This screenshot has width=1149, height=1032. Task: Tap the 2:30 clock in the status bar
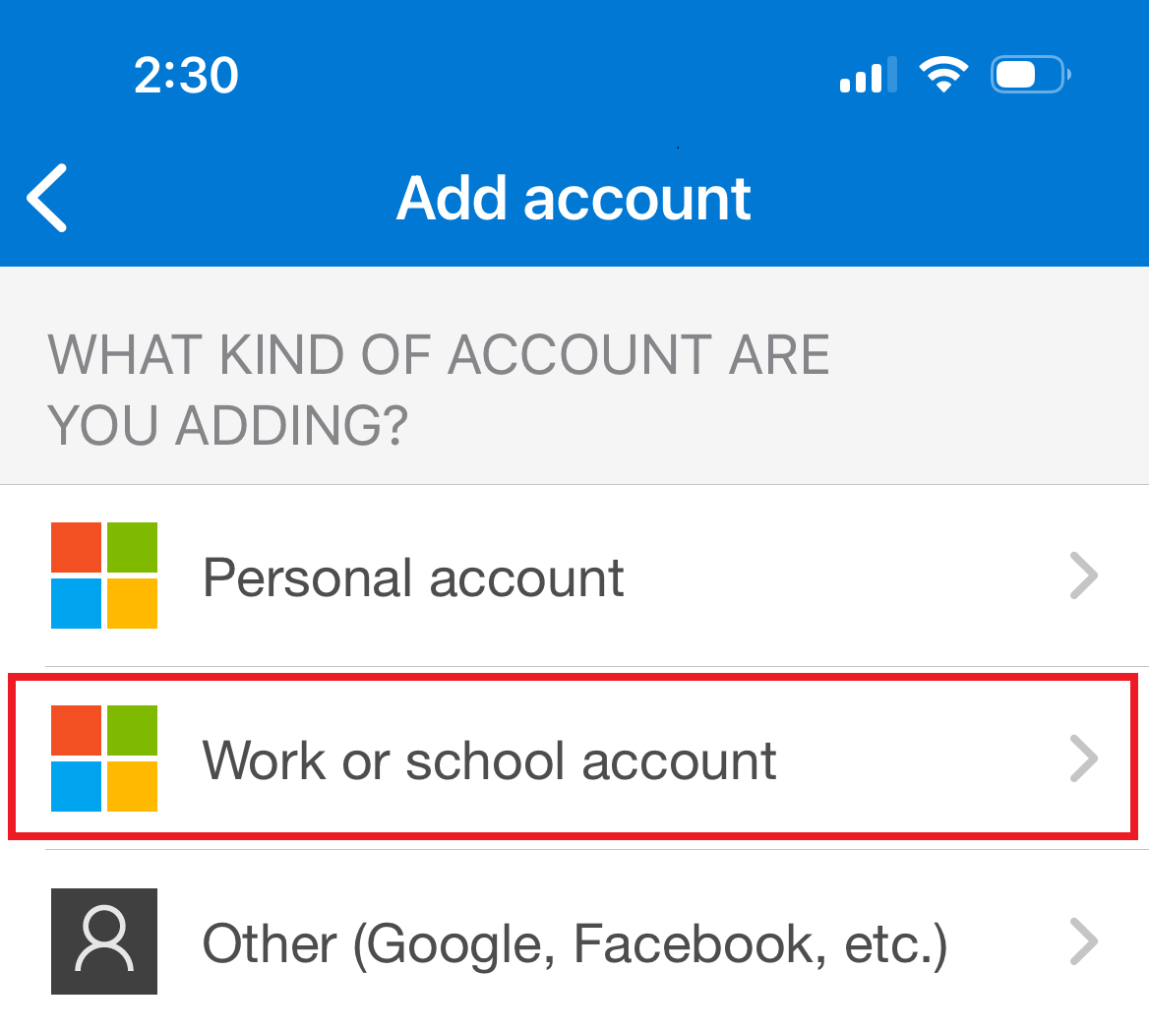click(186, 76)
